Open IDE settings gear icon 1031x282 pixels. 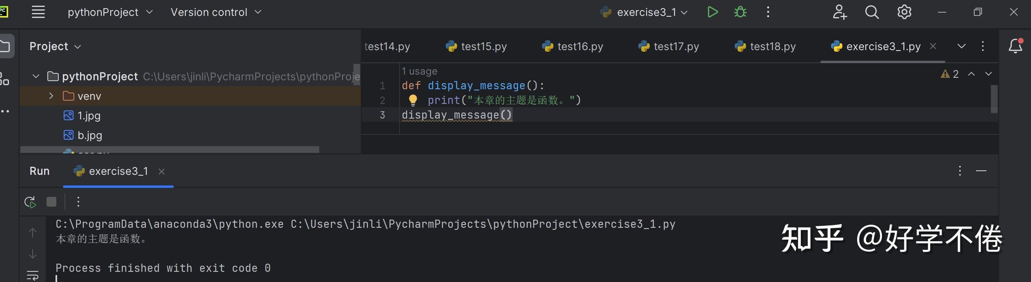coord(904,12)
